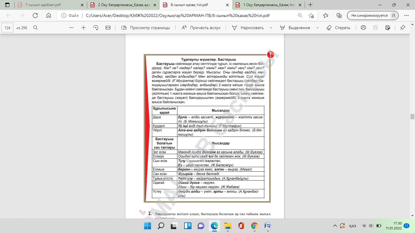The height and width of the screenshot is (233, 415).
Task: Search within the PDF document
Action: 36,28
